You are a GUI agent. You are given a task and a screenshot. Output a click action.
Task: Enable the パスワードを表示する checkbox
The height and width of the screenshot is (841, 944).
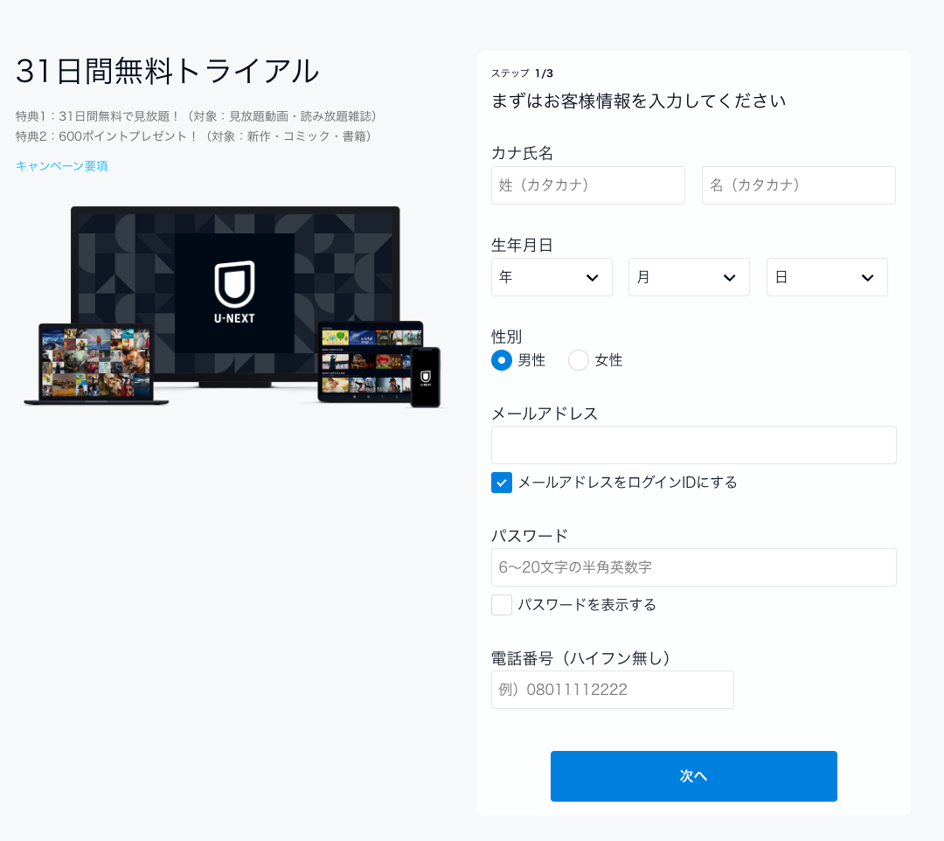[502, 604]
